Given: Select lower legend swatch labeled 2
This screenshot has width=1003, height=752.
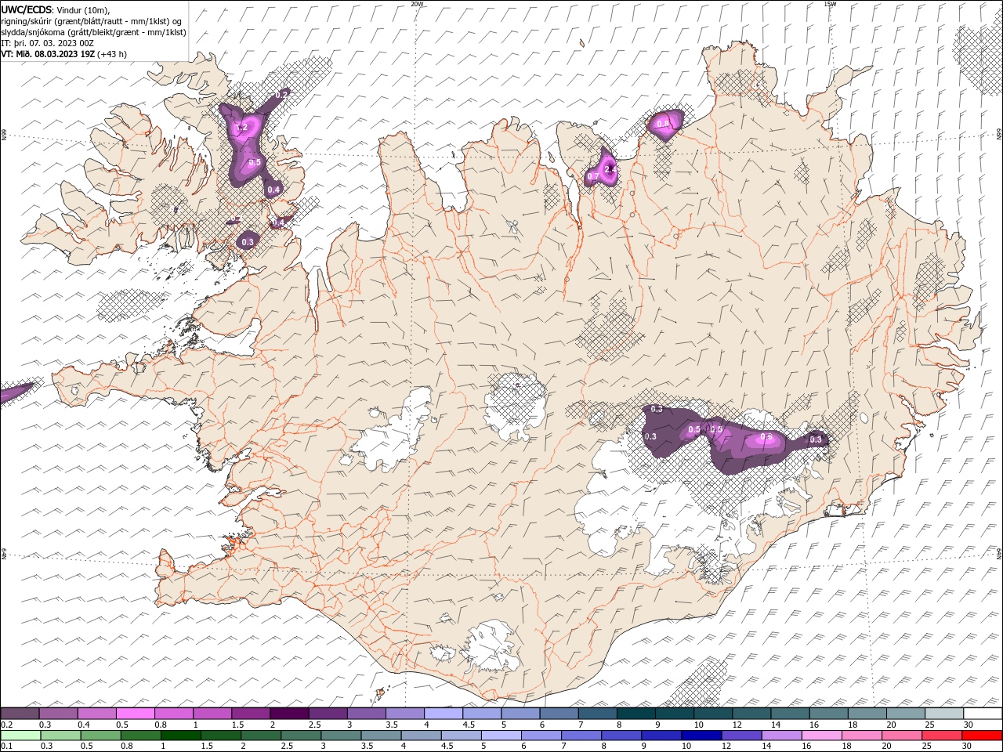Looking at the screenshot, I should [x=261, y=736].
